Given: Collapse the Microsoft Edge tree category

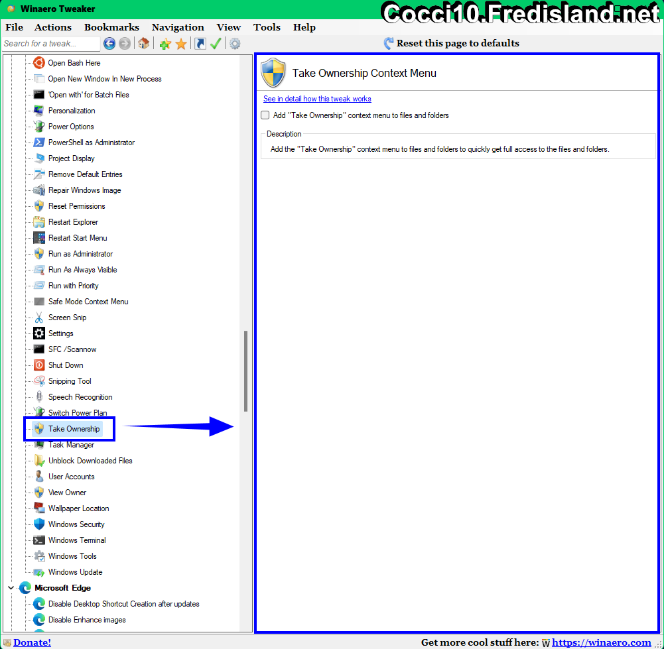Looking at the screenshot, I should 11,587.
